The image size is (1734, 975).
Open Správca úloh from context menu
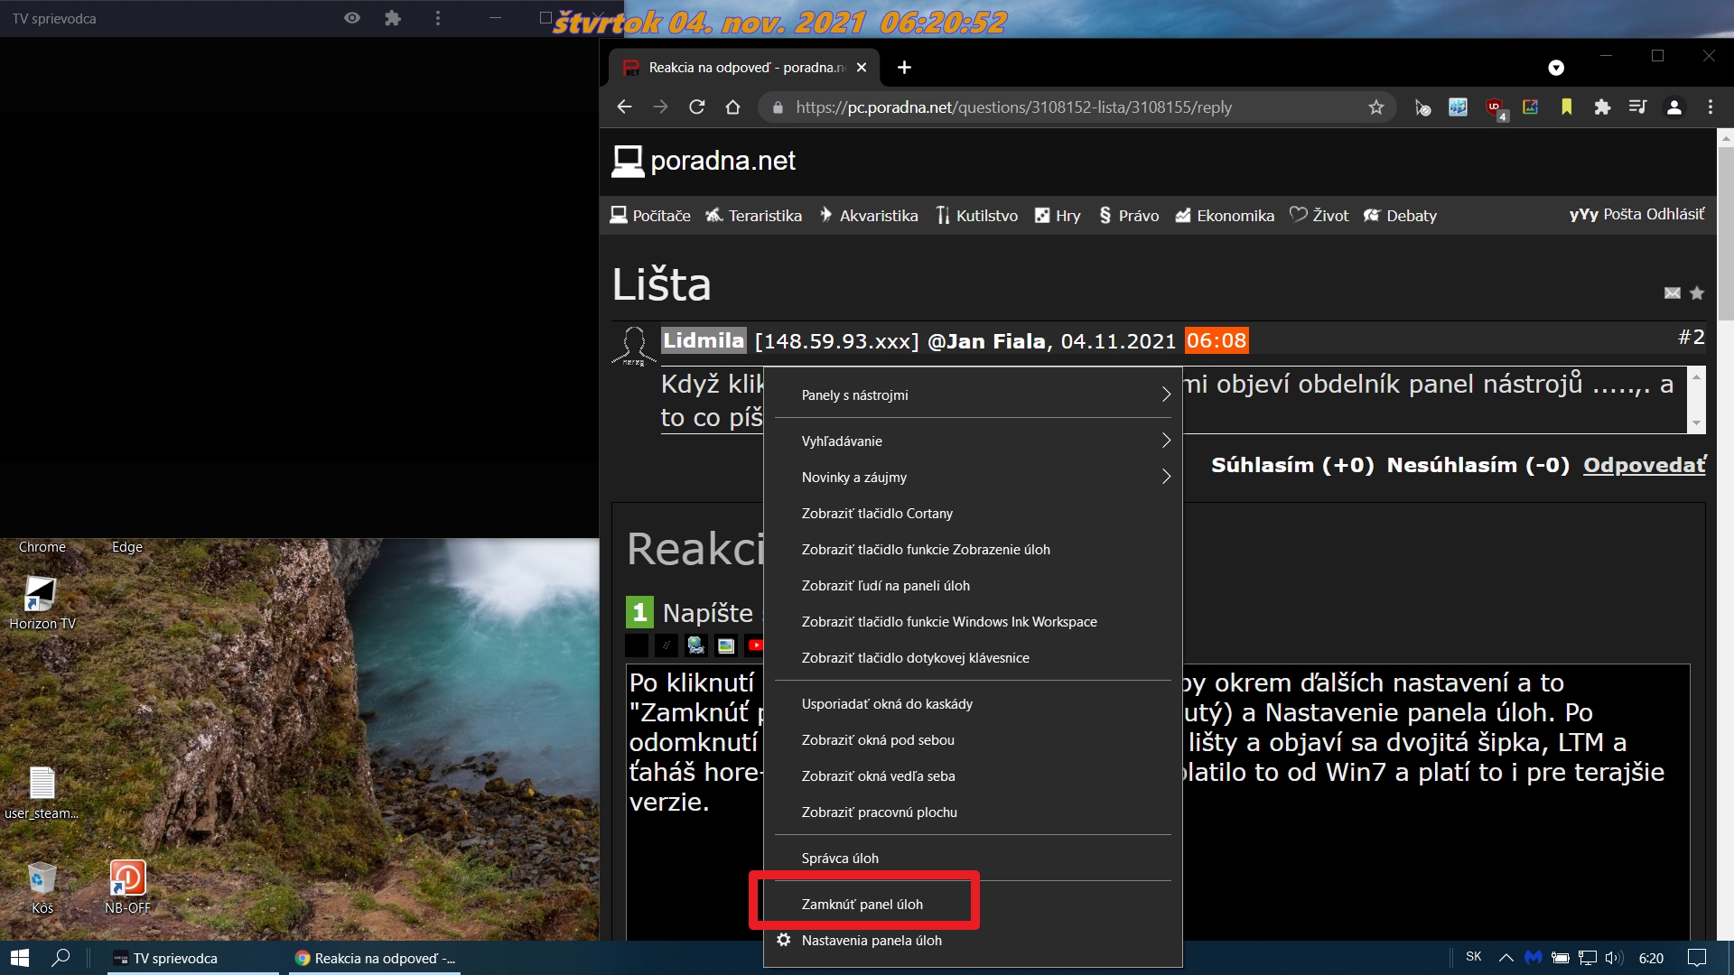point(839,858)
